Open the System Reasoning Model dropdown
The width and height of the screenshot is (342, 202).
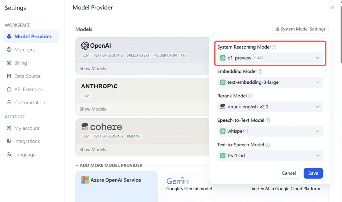(x=270, y=58)
